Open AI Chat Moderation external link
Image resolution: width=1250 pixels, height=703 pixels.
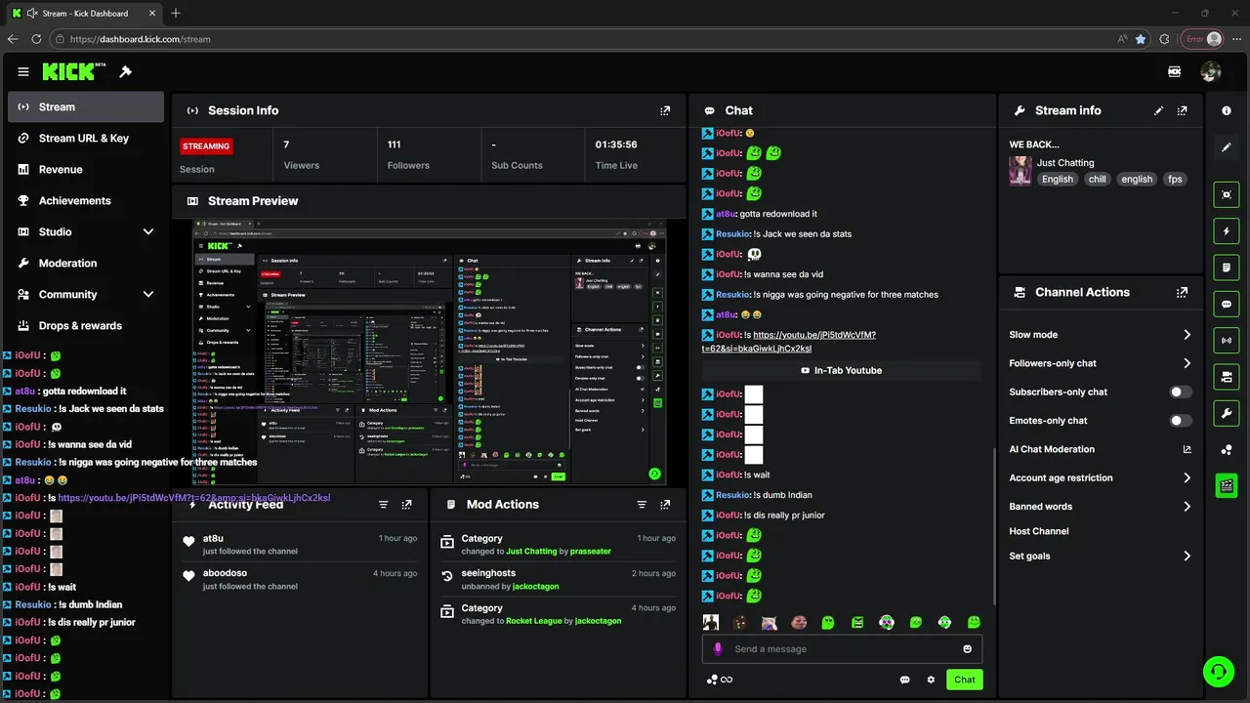1187,449
